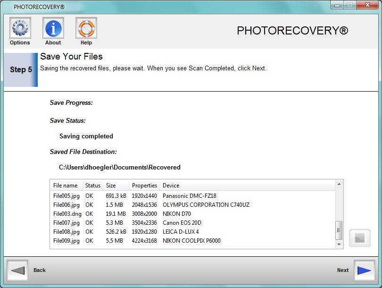Screen dimensions: 382x288
Task: Click the file list scrollbar thumb
Action: [339, 230]
